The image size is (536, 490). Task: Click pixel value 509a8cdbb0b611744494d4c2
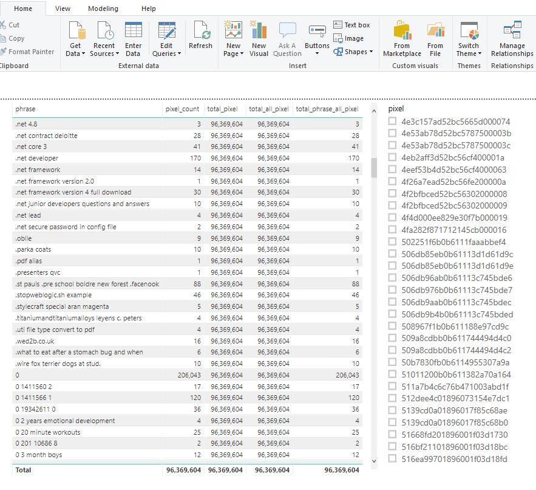[x=456, y=350]
